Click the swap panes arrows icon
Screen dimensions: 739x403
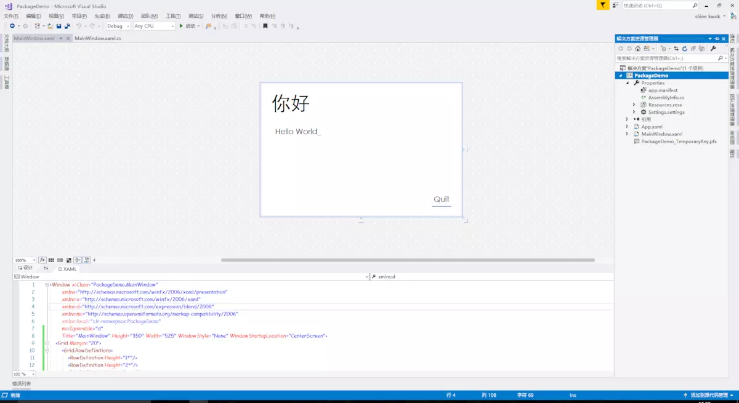tap(46, 268)
